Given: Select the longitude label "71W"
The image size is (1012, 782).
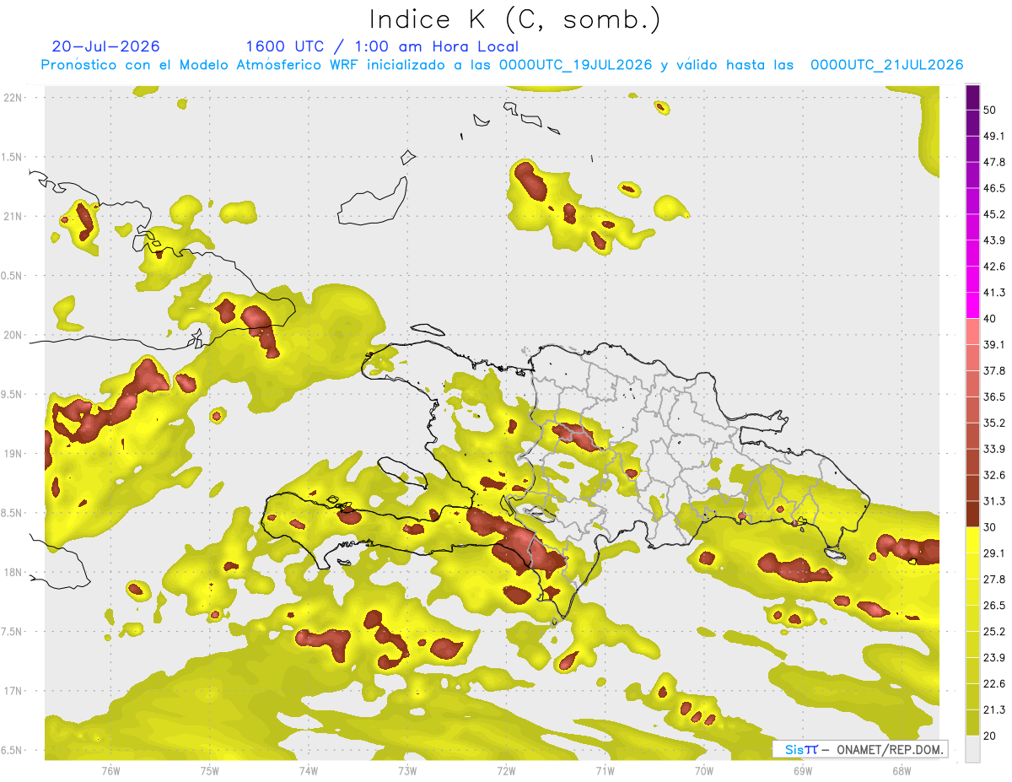Looking at the screenshot, I should tap(605, 770).
